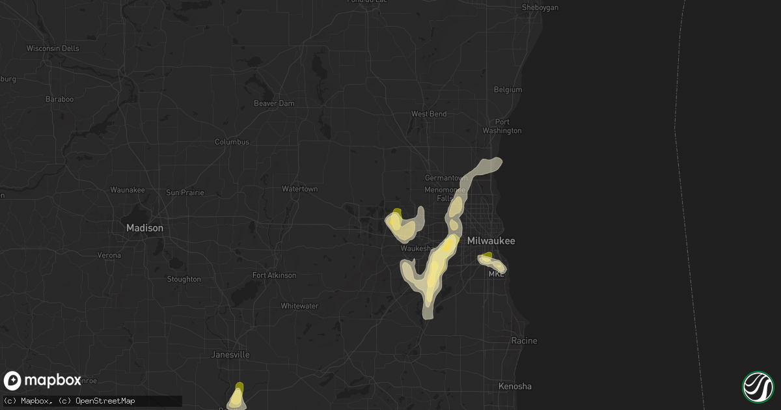
Task: Select the Fort Atkinson label
Action: tap(274, 275)
